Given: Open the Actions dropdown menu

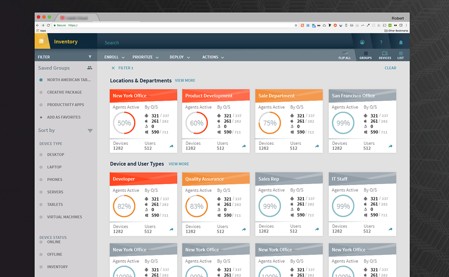Looking at the screenshot, I should pos(213,57).
